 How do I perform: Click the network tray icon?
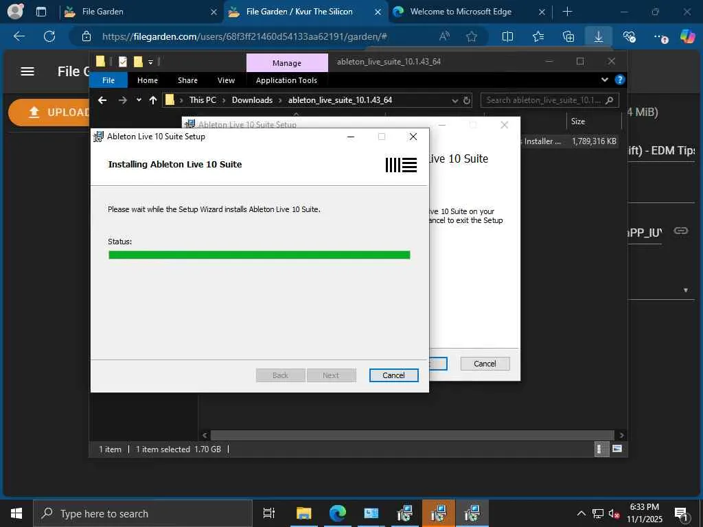coord(598,513)
